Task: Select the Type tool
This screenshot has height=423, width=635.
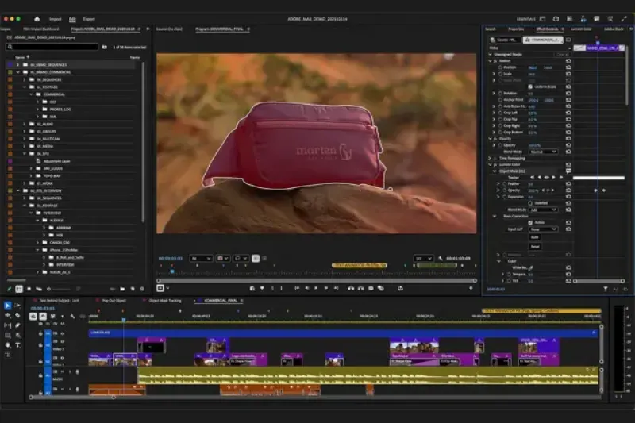Action: 17,345
